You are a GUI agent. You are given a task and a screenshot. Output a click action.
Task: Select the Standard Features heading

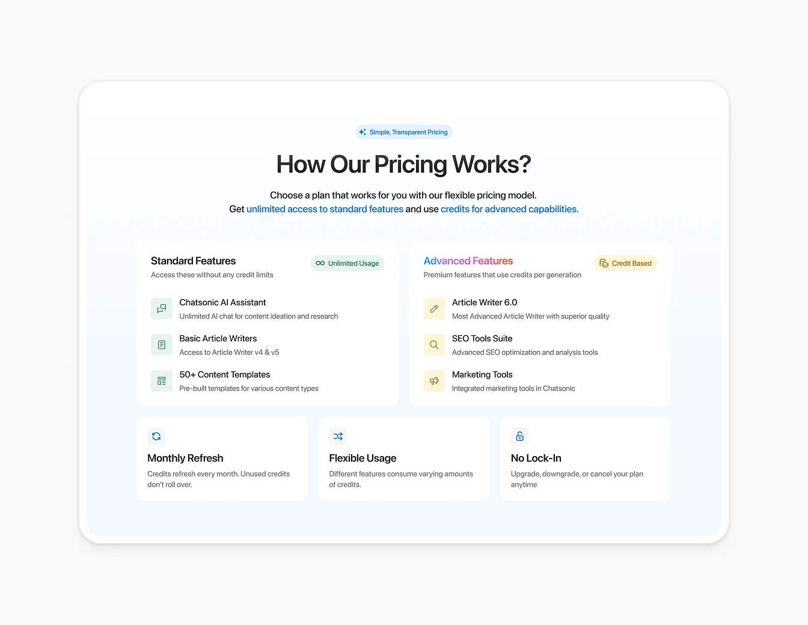[x=193, y=261]
